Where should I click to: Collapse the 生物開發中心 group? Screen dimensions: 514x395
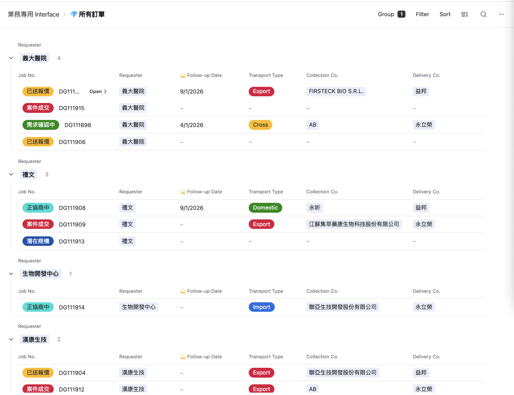click(11, 274)
